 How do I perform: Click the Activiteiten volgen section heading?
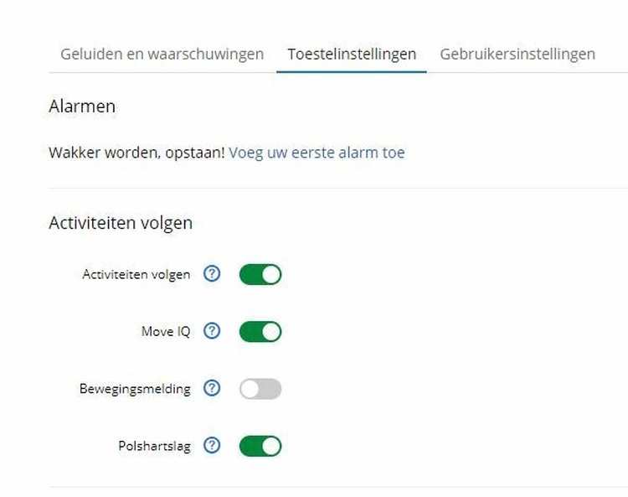click(x=121, y=223)
